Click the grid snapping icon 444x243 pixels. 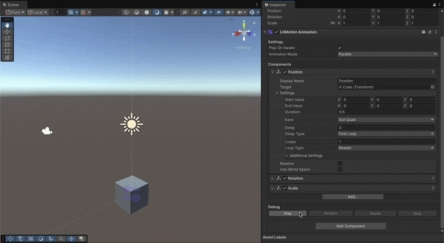click(x=71, y=12)
